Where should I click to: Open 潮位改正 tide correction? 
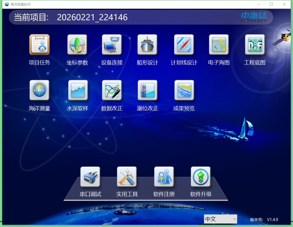(x=147, y=91)
